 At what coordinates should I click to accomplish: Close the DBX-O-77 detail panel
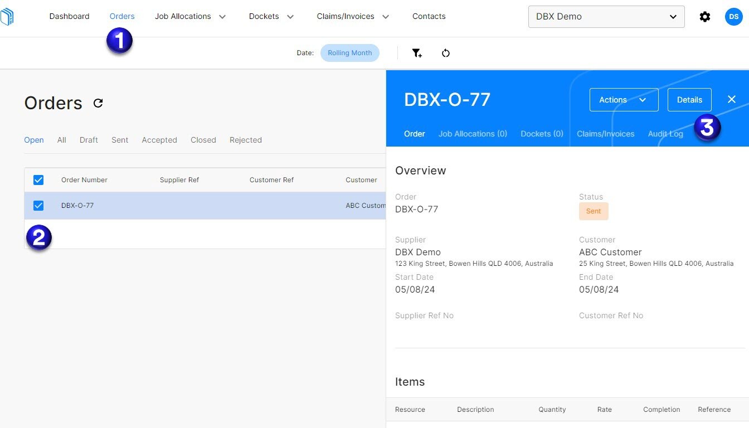(x=732, y=99)
